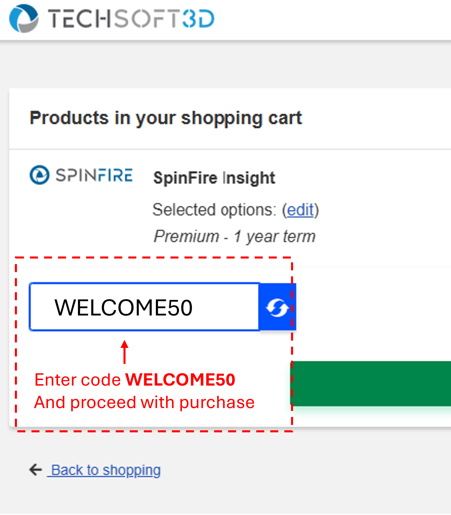Click the red upward arrow annotation
Viewport: 451px width, 515px height.
[x=125, y=352]
